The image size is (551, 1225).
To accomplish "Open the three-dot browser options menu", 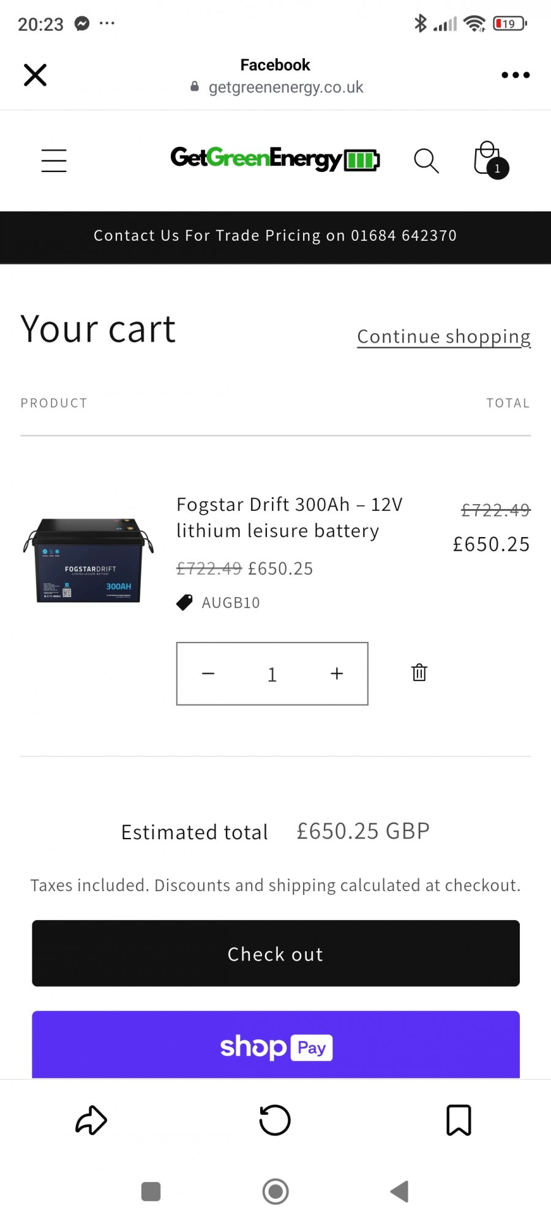I will (515, 75).
